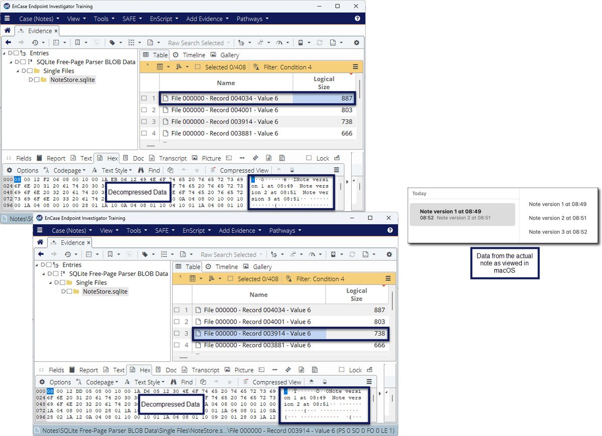602x436 pixels.
Task: Click the back arrow in the upper window toolbar
Action: (x=8, y=43)
